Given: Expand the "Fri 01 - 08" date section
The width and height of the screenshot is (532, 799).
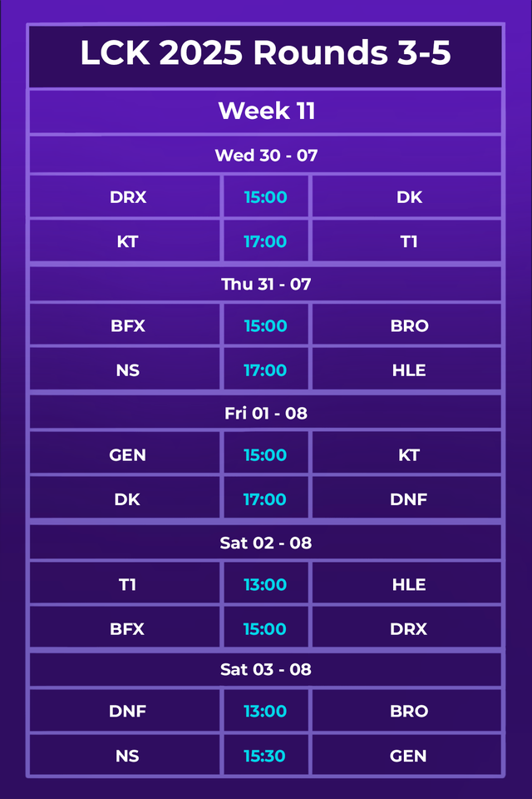Looking at the screenshot, I should click(x=266, y=413).
